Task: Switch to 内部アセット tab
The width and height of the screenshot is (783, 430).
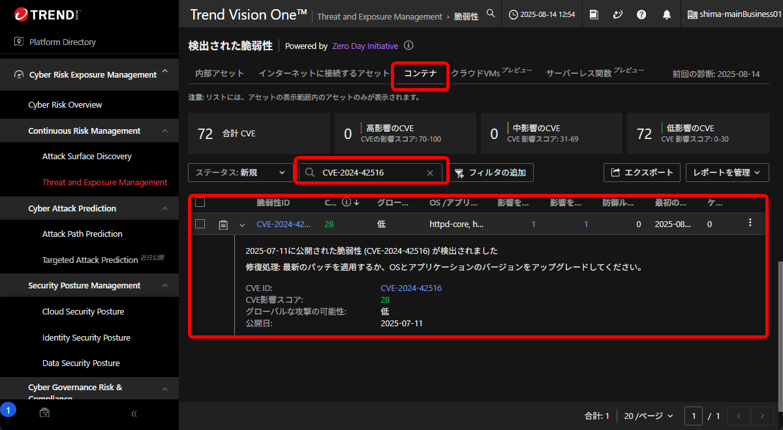Action: (219, 74)
